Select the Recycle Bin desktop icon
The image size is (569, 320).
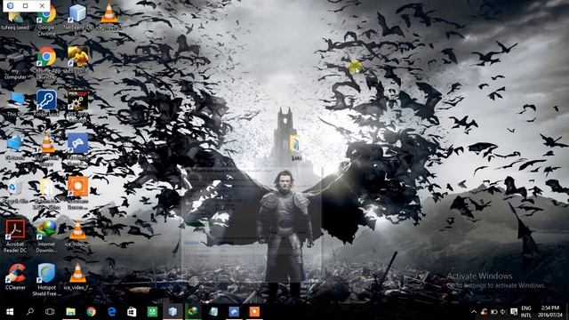(x=15, y=191)
